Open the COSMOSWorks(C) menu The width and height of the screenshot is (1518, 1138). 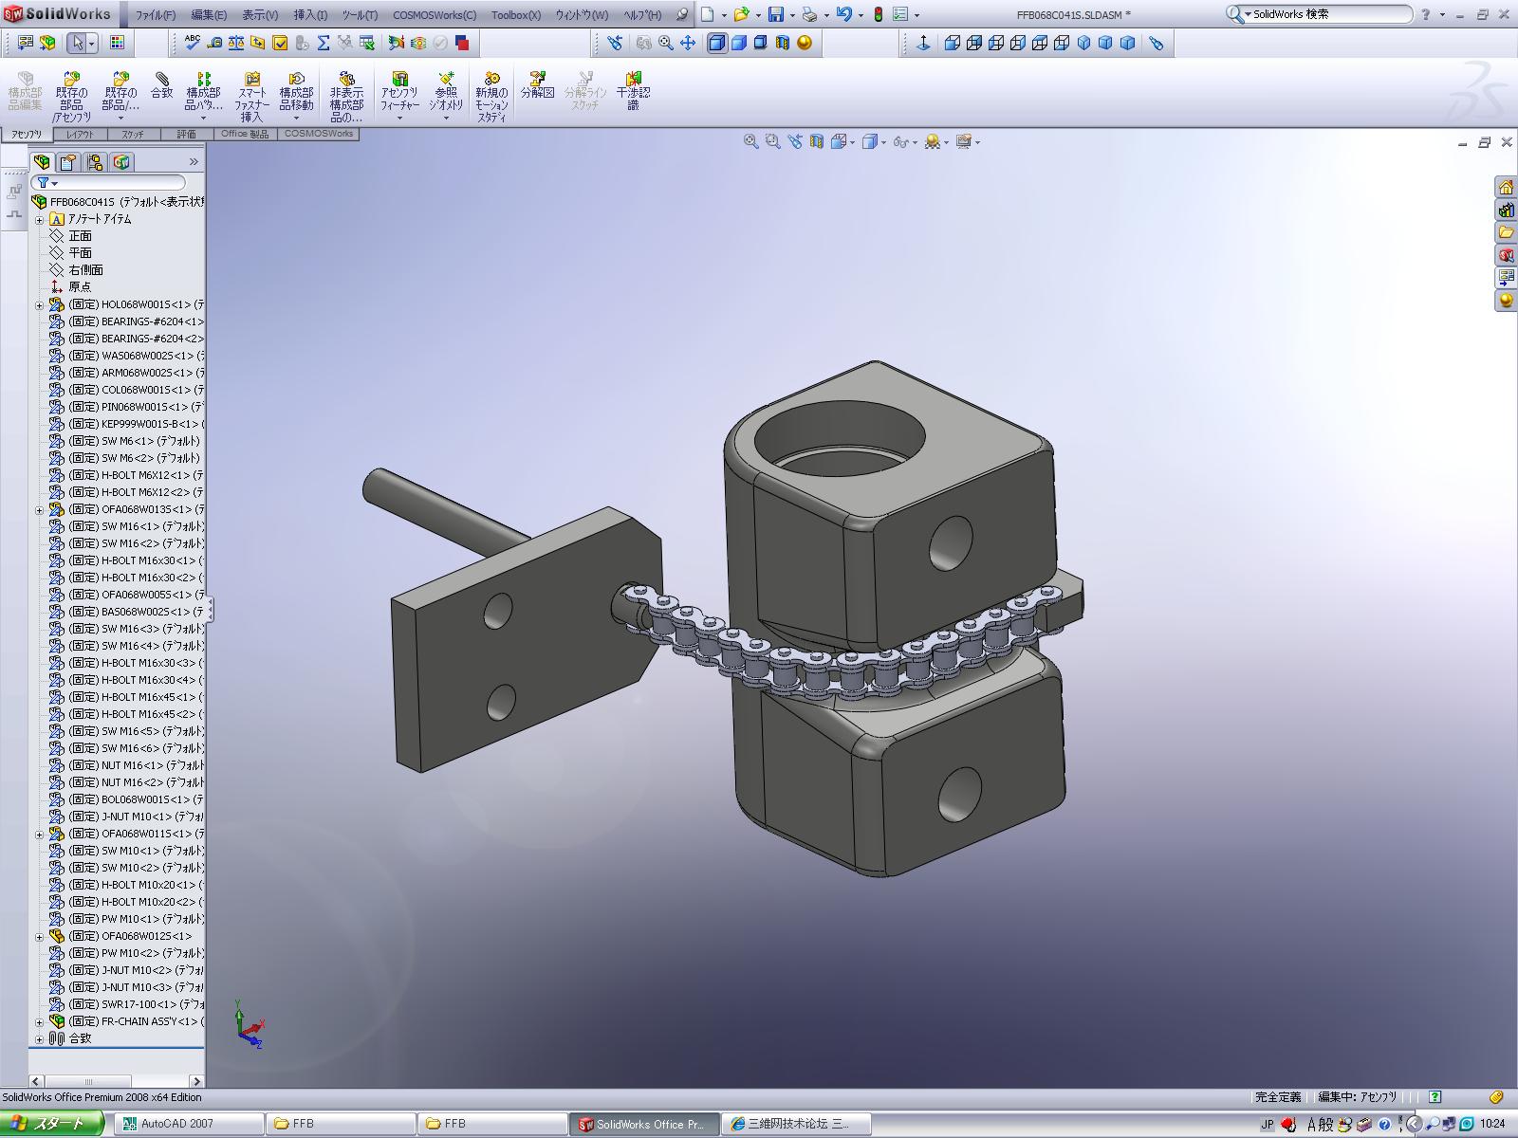click(x=435, y=15)
